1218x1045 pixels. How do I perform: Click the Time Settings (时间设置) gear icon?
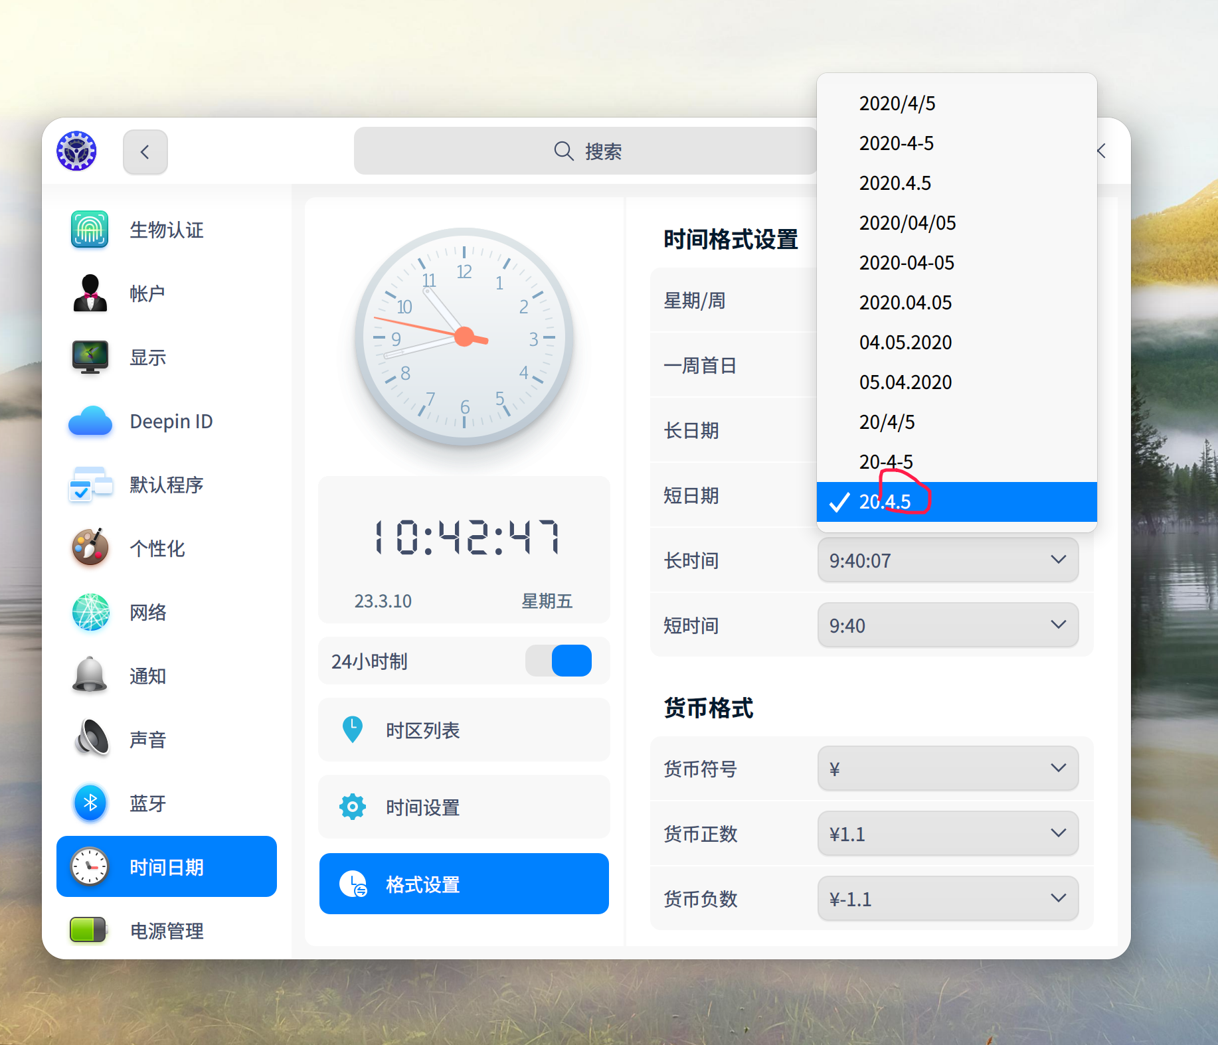353,807
